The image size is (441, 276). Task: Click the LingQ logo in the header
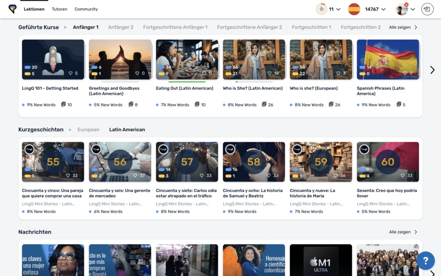[12, 9]
